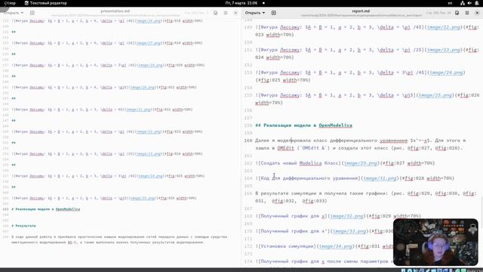Click Открыть in the report.md window

pos(253,13)
